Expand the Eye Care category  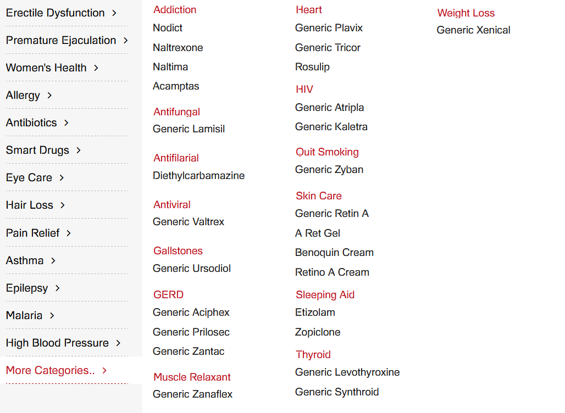point(30,177)
